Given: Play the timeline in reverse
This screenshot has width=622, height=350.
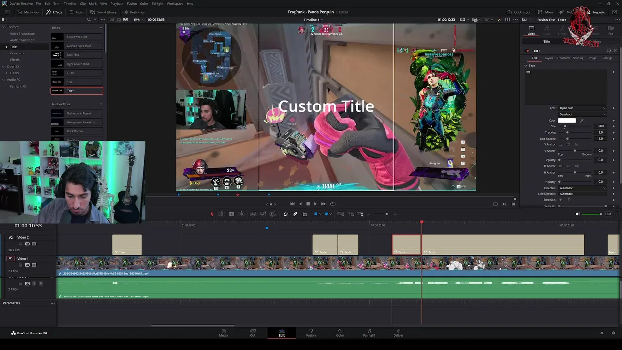Looking at the screenshot, I should coord(300,204).
